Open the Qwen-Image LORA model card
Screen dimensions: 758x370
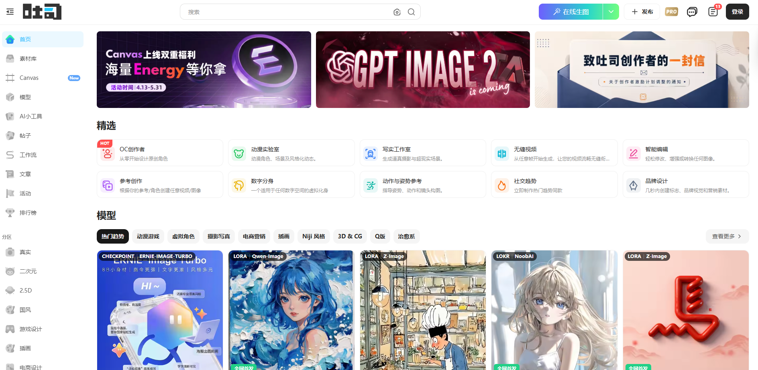pyautogui.click(x=291, y=310)
